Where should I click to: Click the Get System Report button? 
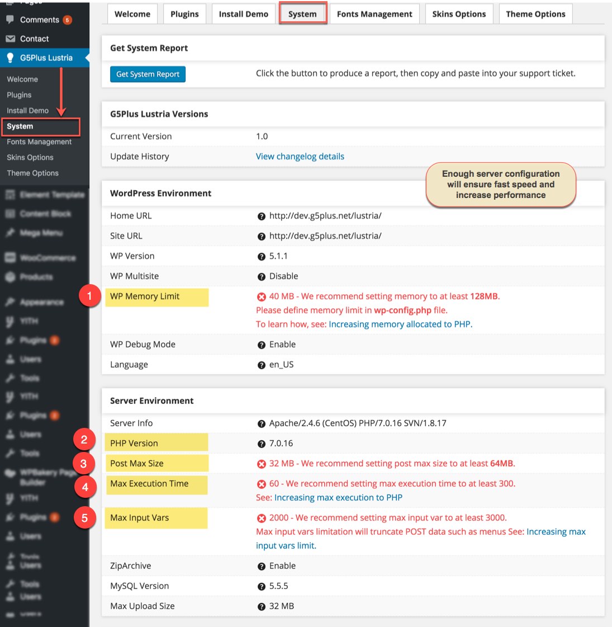(148, 74)
